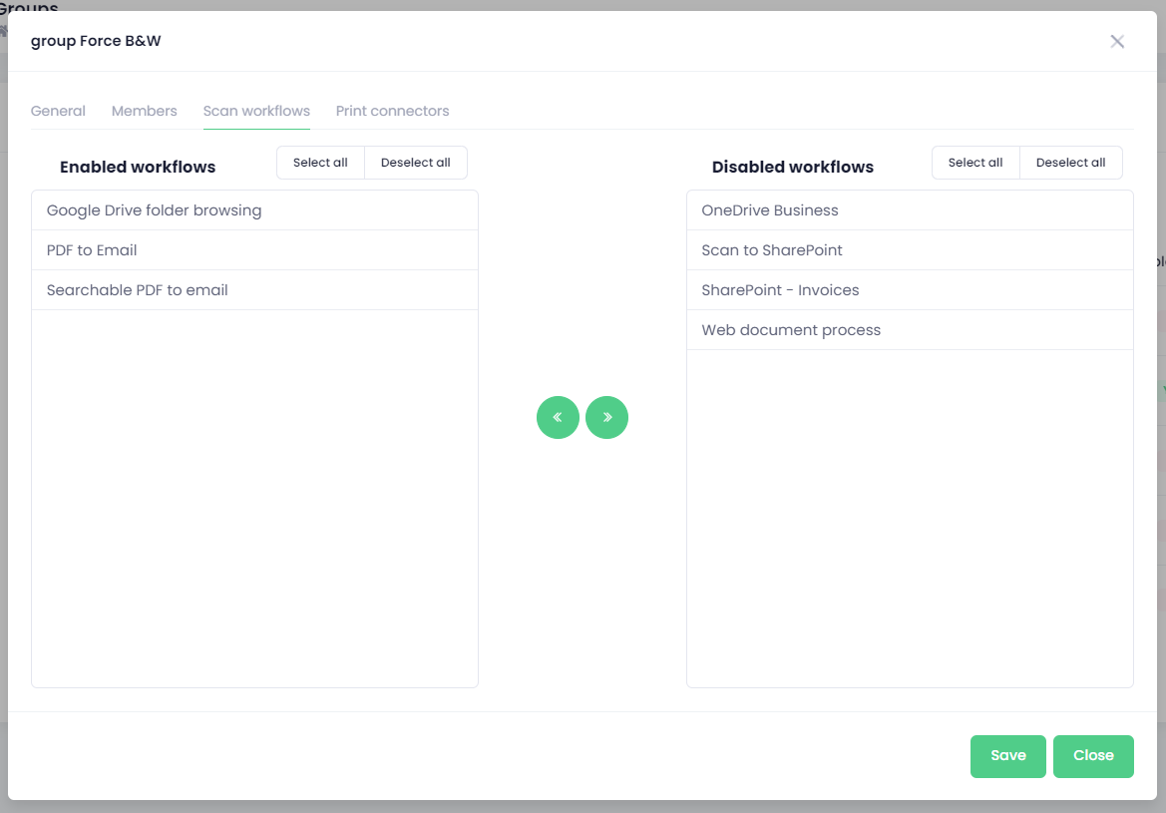The height and width of the screenshot is (813, 1166).
Task: Select the OneDrive Business workflow
Action: 910,210
